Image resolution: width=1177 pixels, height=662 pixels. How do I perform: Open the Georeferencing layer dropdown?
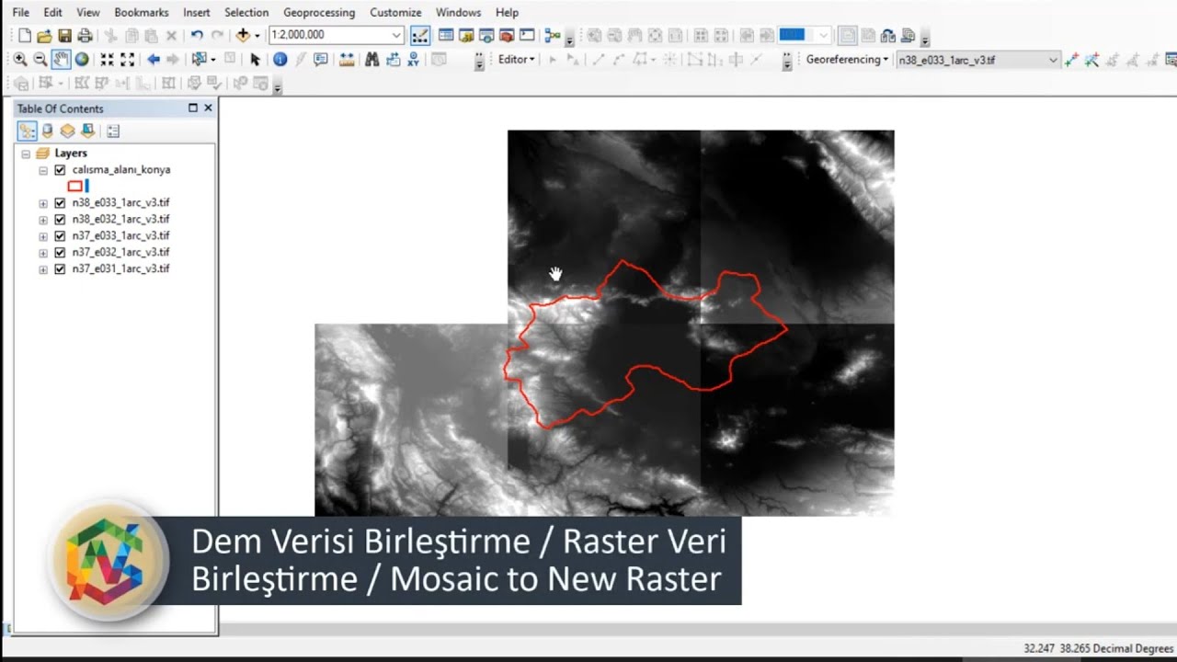pyautogui.click(x=1053, y=60)
